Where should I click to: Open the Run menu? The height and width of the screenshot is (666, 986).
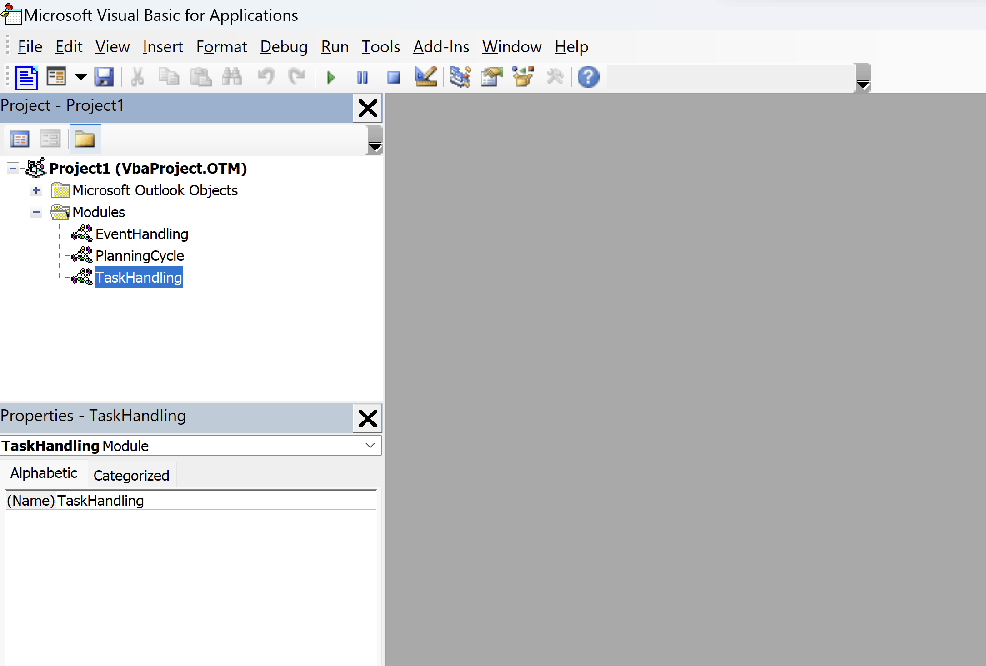point(335,47)
